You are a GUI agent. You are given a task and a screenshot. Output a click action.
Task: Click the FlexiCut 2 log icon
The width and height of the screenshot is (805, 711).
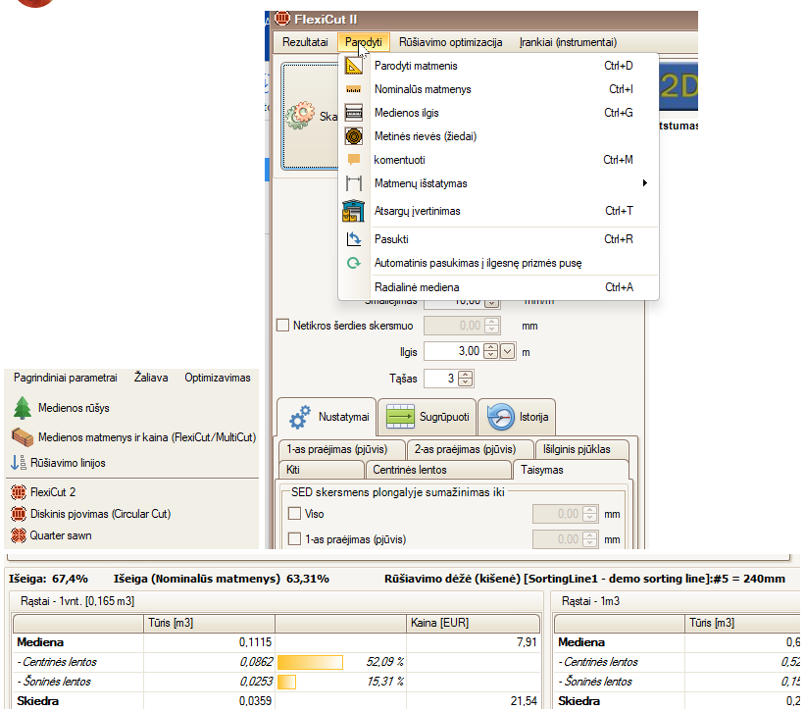pyautogui.click(x=19, y=492)
